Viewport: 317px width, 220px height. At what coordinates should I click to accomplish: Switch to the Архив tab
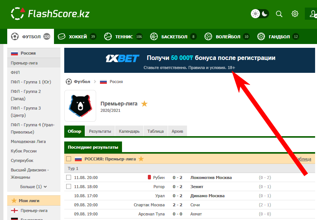[177, 131]
